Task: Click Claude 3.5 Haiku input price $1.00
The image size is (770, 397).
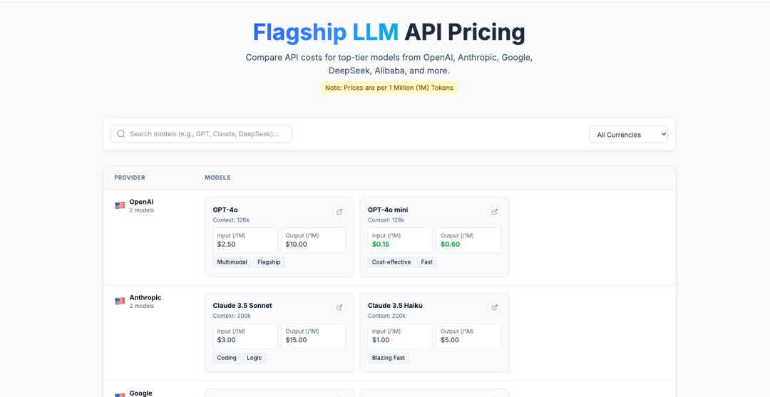Action: 381,339
